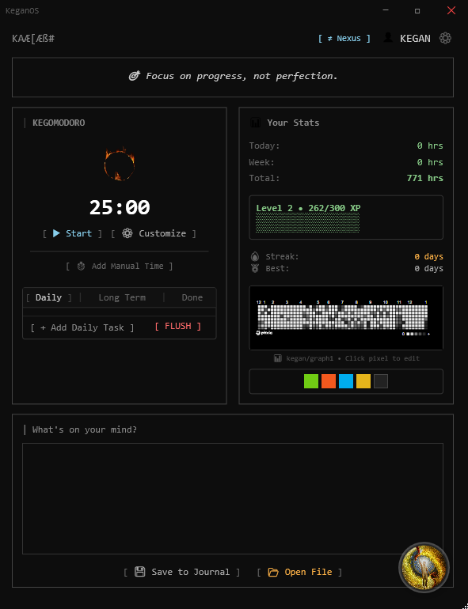Open the Nexus link
This screenshot has width=468, height=609.
(x=344, y=39)
